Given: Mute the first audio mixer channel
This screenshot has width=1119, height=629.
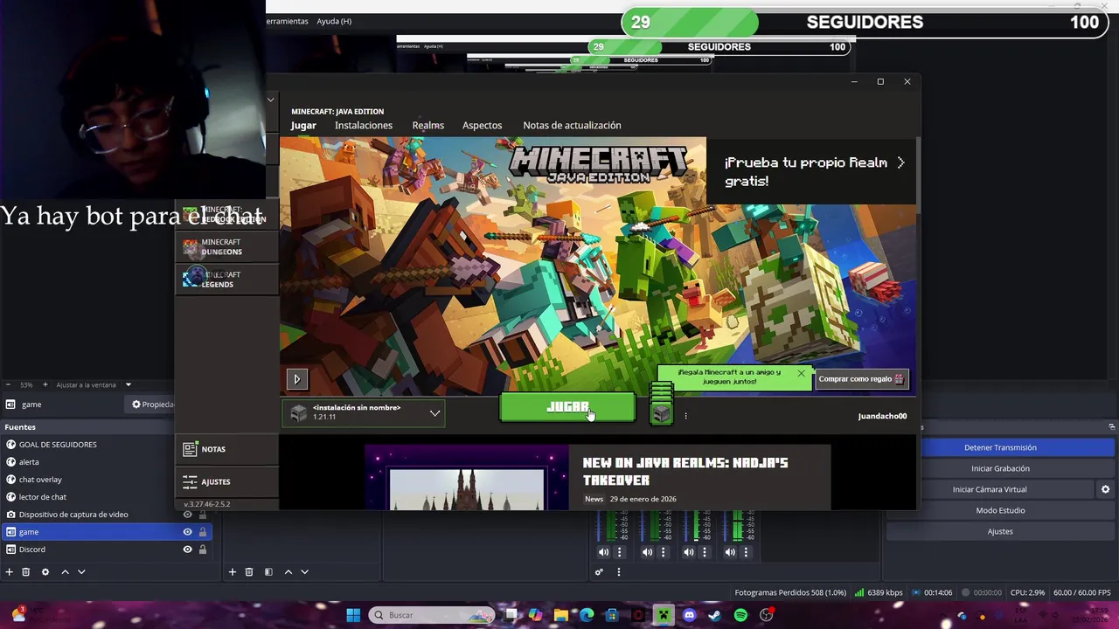Looking at the screenshot, I should 603,552.
